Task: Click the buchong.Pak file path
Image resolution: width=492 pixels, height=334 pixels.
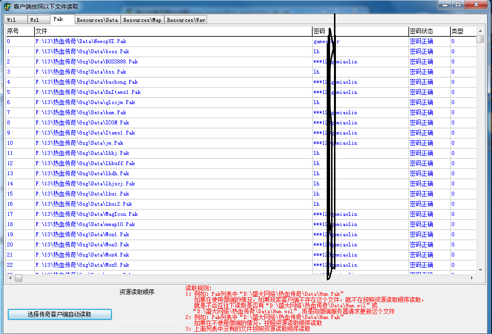Action: [x=87, y=82]
